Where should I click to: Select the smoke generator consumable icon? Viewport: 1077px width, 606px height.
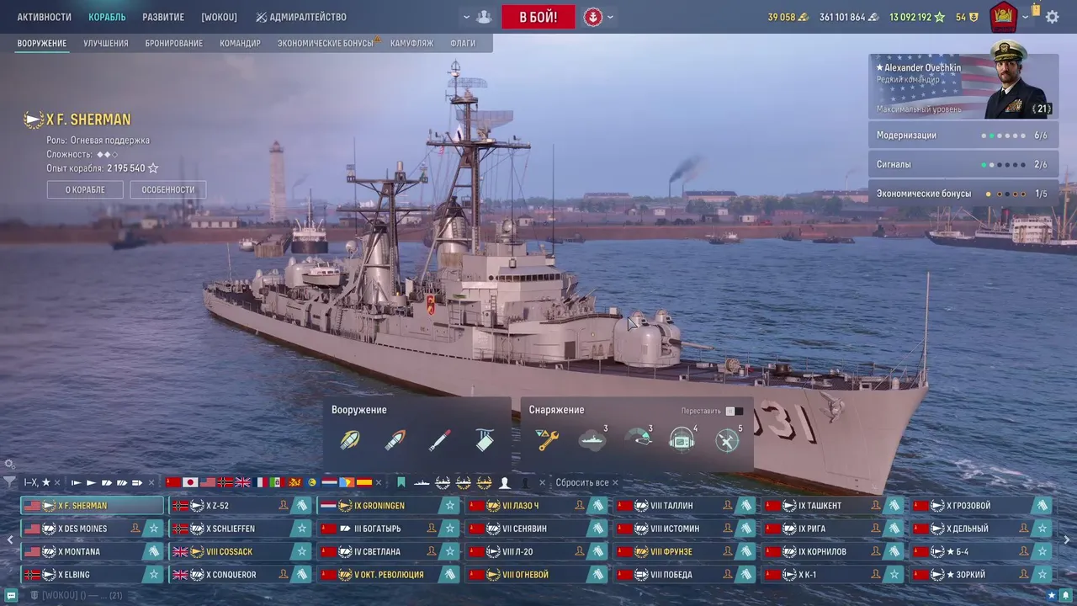click(592, 439)
